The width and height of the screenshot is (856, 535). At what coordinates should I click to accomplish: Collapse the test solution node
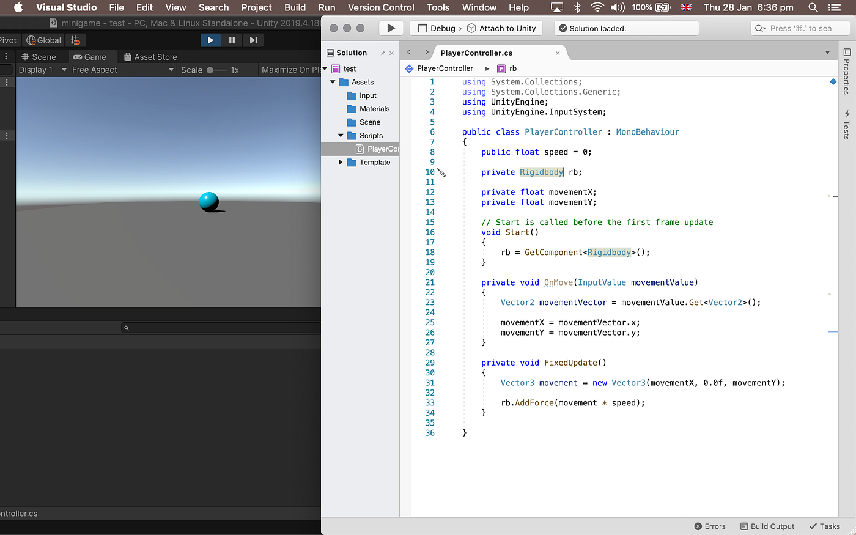click(325, 68)
